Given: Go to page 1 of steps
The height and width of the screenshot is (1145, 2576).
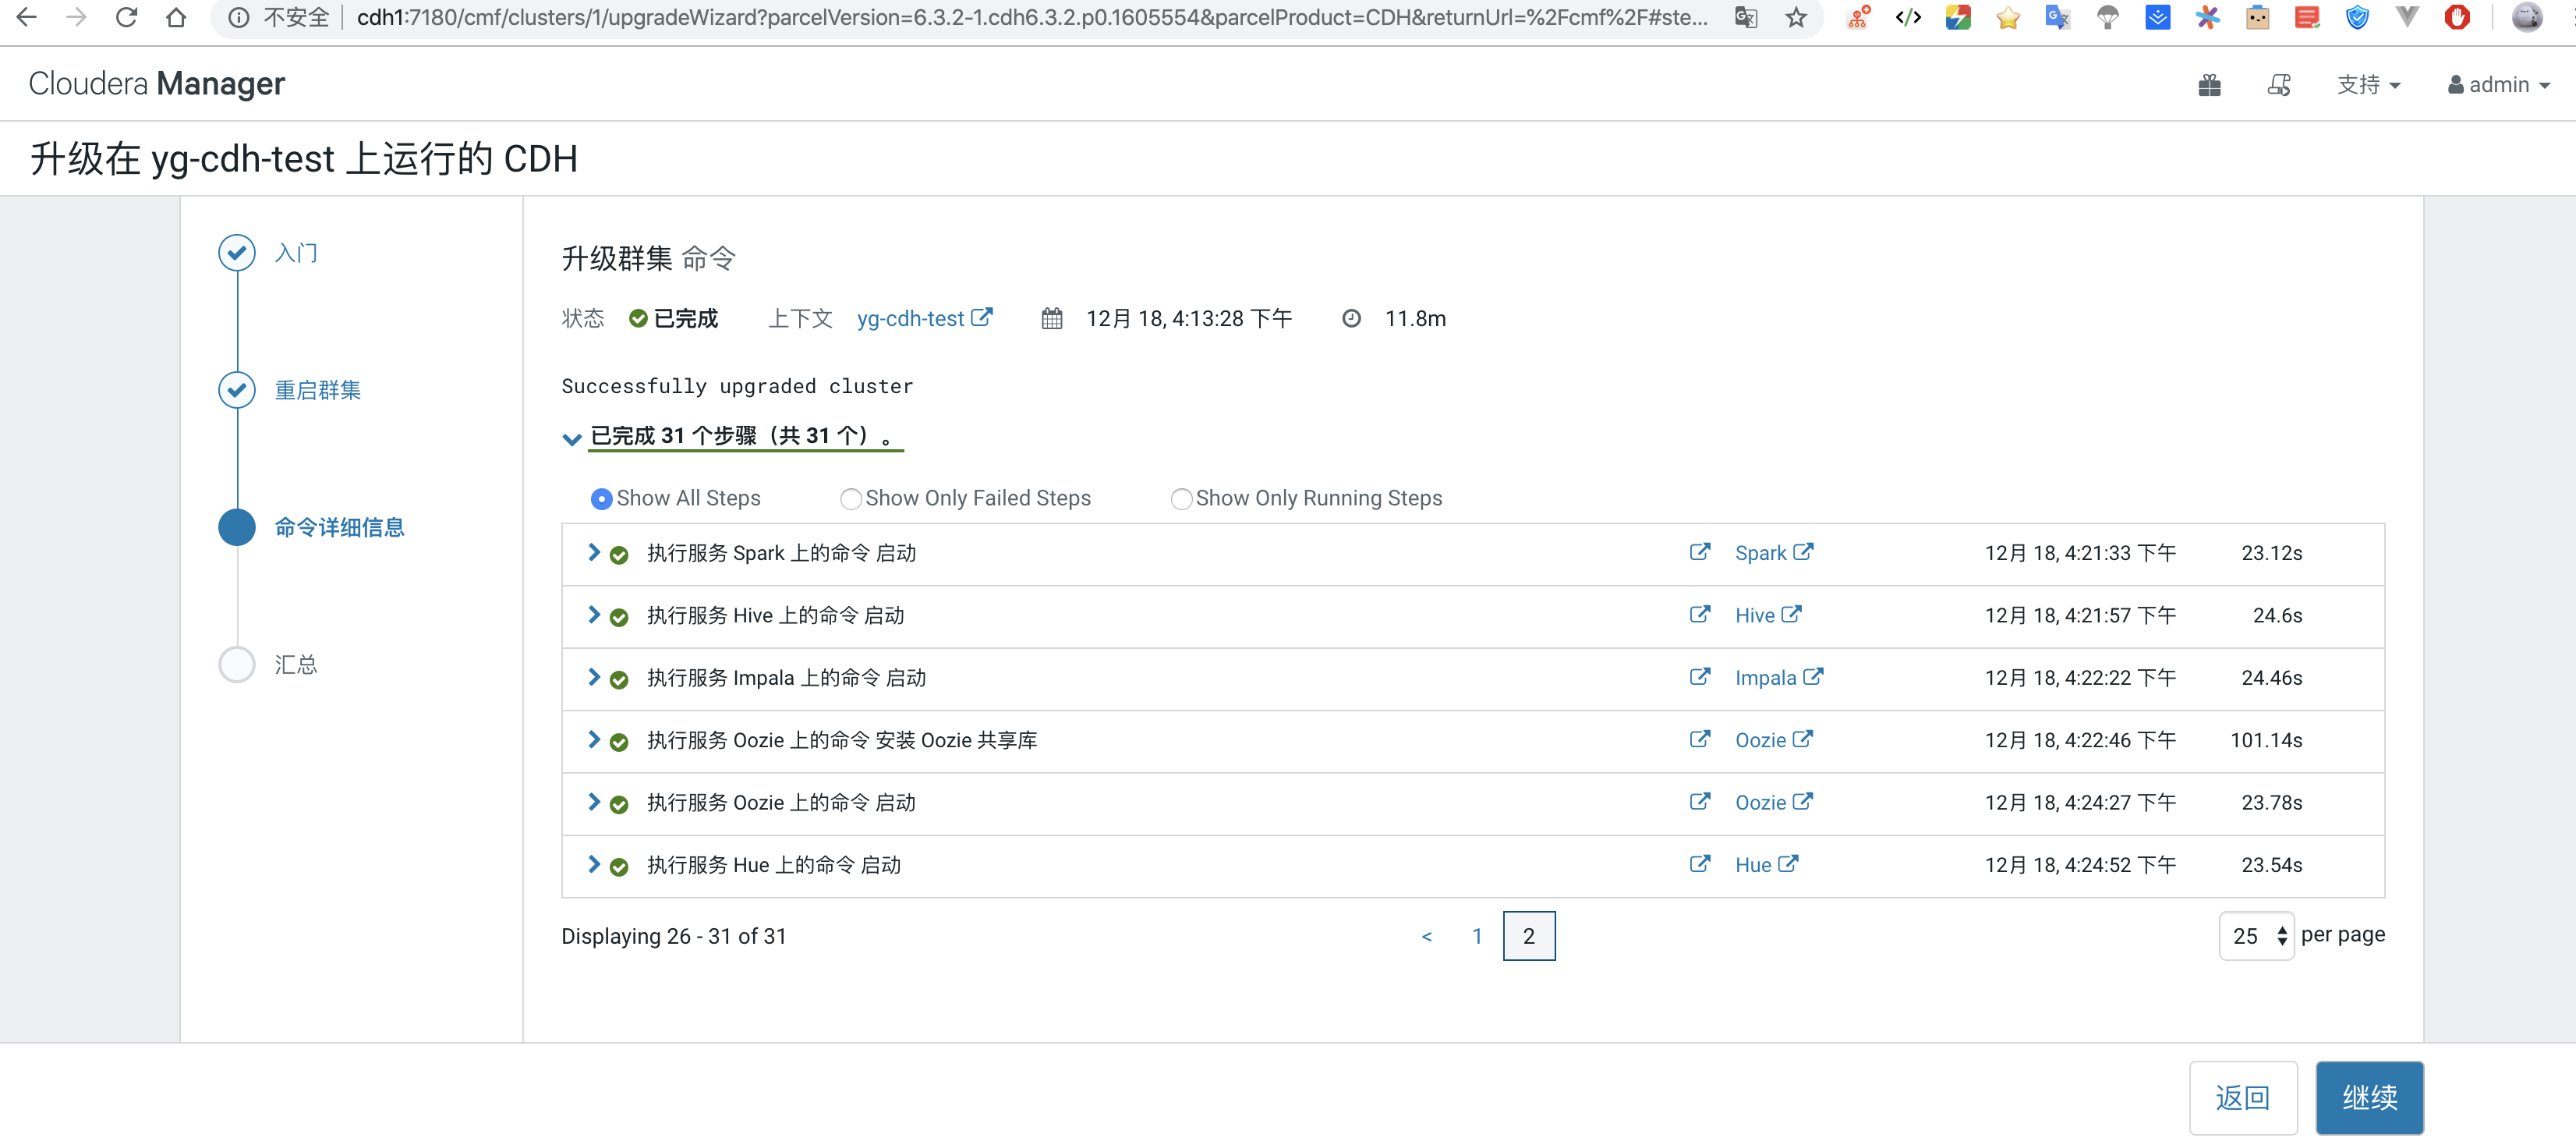Looking at the screenshot, I should pyautogui.click(x=1477, y=936).
